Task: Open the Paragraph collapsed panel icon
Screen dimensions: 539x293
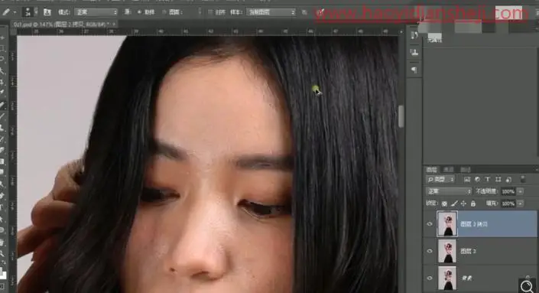Action: click(x=414, y=70)
